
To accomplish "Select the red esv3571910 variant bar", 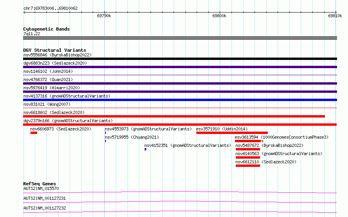I will pos(232,133).
